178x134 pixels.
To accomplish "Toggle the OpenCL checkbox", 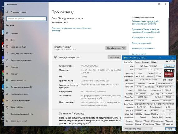I will 136,121.
